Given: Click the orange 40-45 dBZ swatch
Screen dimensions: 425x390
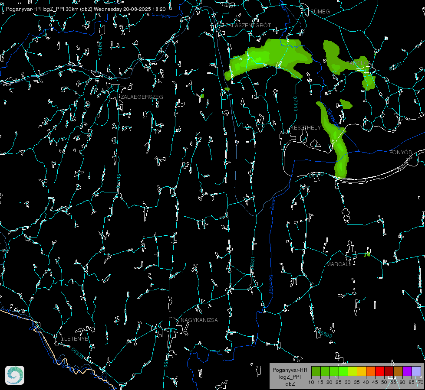Looking at the screenshot, I should [x=371, y=371].
